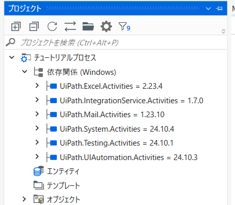Open the panel's window position dropdown arrow

[x=208, y=8]
